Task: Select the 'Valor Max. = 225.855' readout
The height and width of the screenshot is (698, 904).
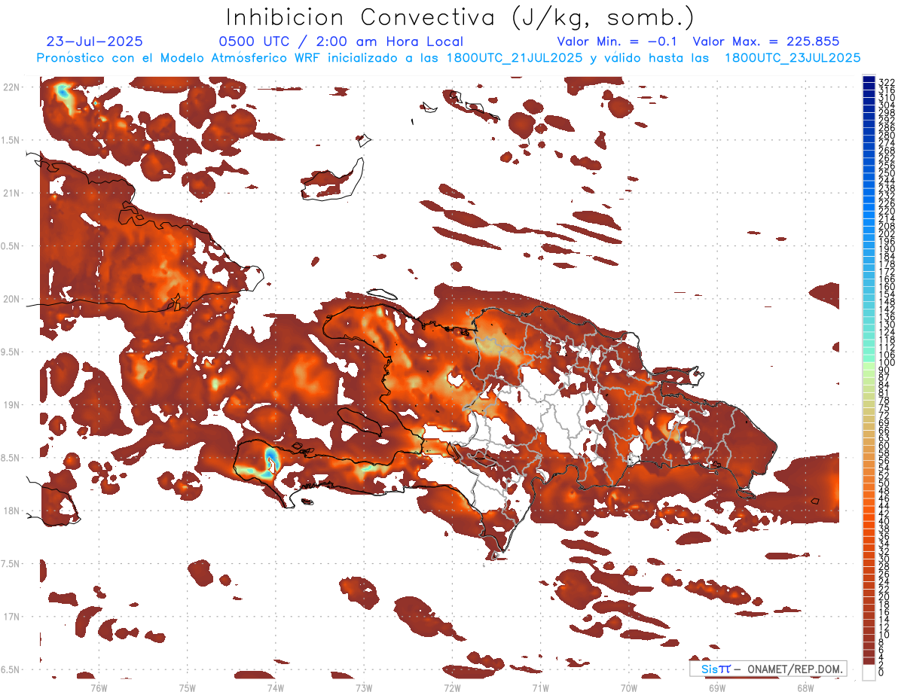Action: coord(765,41)
